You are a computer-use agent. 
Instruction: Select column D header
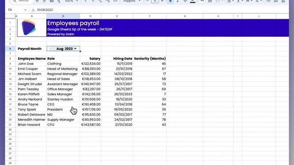tap(90, 16)
